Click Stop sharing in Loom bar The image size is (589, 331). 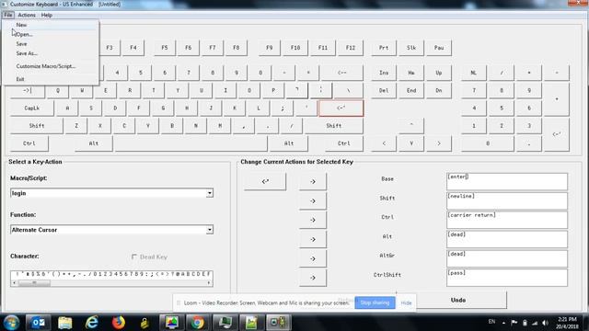pos(375,302)
